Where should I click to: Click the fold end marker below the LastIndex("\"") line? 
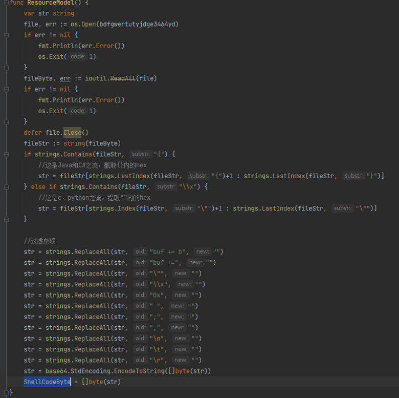coord(7,219)
